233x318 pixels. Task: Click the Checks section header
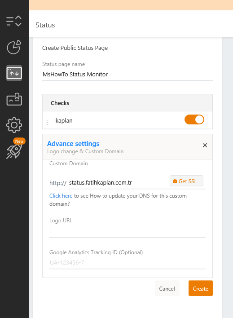pyautogui.click(x=127, y=103)
